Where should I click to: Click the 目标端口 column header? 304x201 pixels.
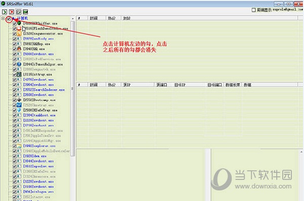(x=215, y=85)
